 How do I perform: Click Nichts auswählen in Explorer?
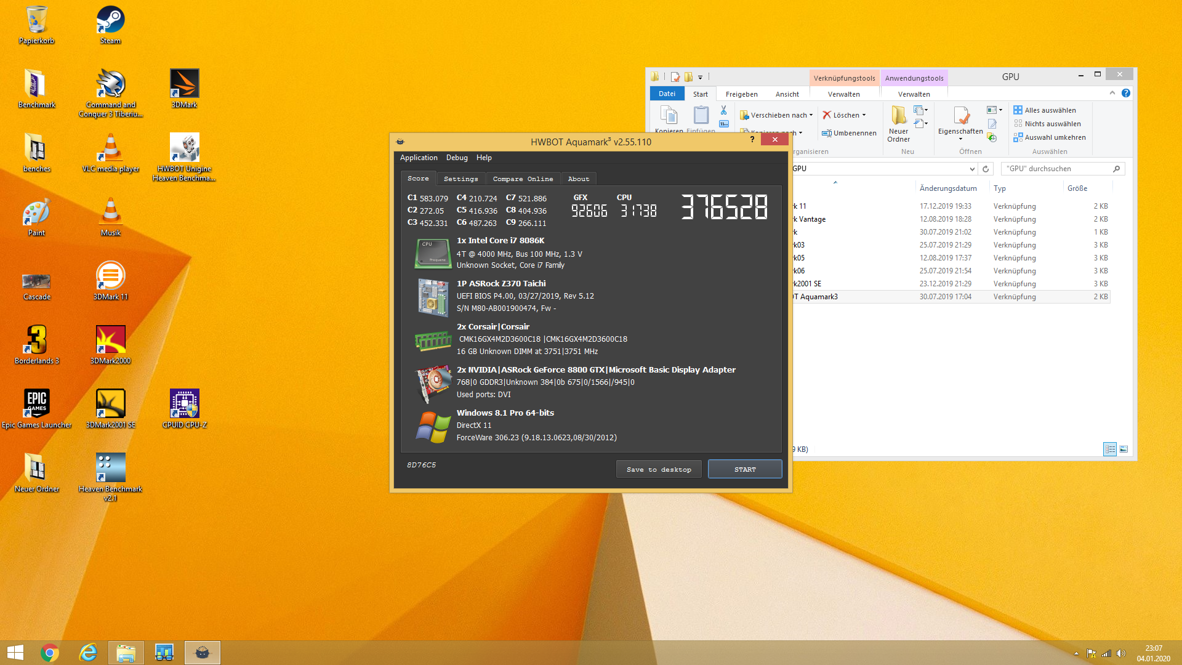1047,124
